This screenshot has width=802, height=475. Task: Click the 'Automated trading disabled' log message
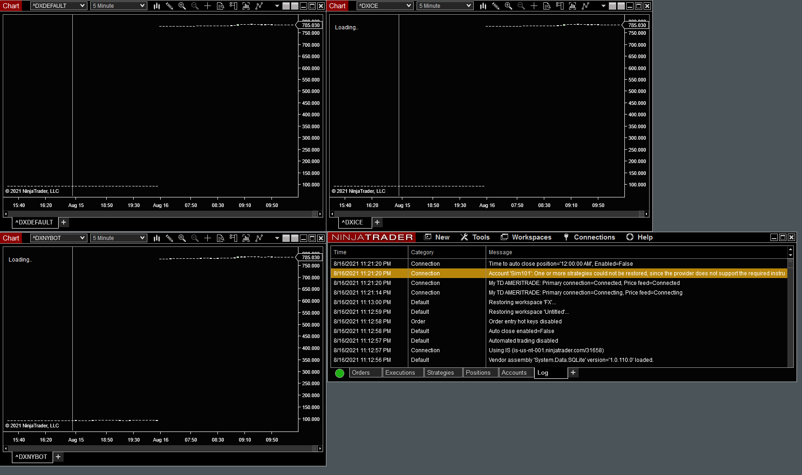pos(523,341)
